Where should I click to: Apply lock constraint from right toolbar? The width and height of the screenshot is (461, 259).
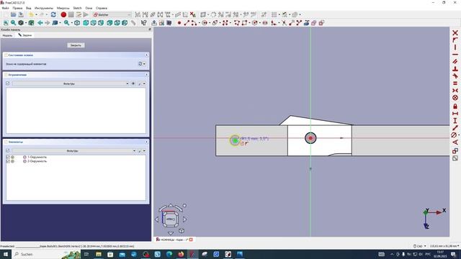coord(455,106)
